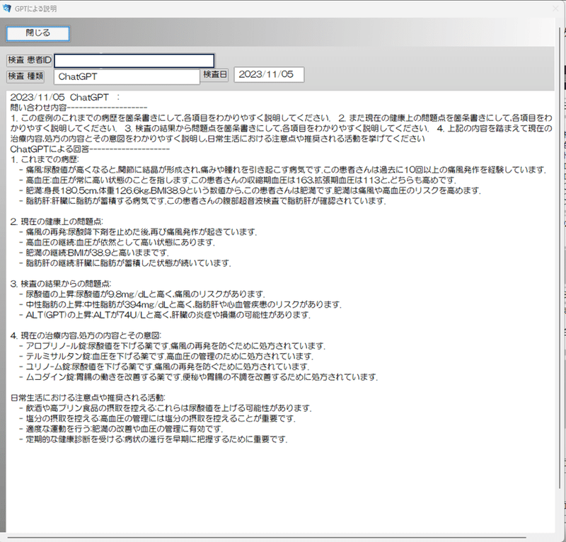Click the '- 肥満の継続:BMIが38.9' line
This screenshot has width=566, height=542.
tap(94, 253)
